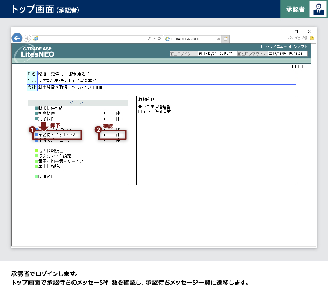The width and height of the screenshot is (328, 298).
Task: Click the approver avatar icon in header
Action: (x=318, y=9)
